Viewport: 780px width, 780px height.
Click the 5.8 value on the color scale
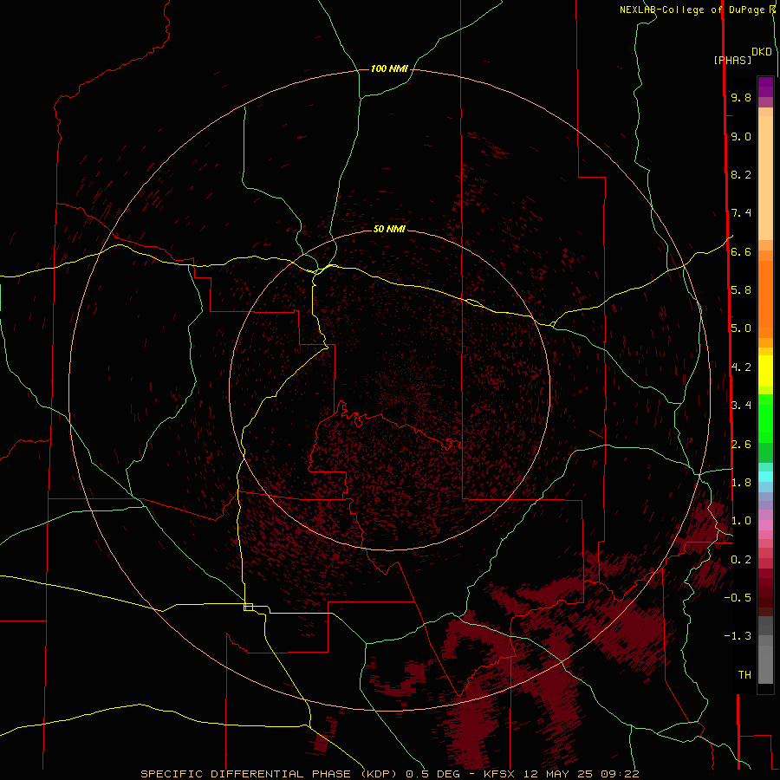tap(741, 290)
